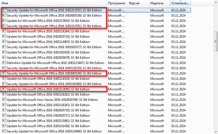Click the icon of security update KB3114690
Image resolution: width=218 pixels, height=134 pixels.
point(4,131)
